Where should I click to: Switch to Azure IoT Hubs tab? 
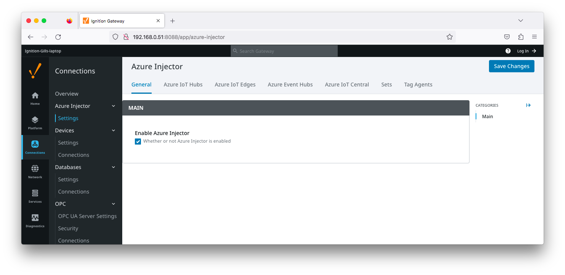183,85
